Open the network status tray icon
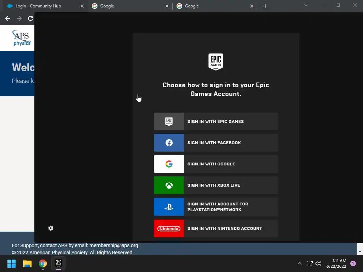This screenshot has height=272, width=363. (309, 263)
